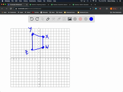Choose the blue color swatch
The height and width of the screenshot is (92, 123).
91,19
